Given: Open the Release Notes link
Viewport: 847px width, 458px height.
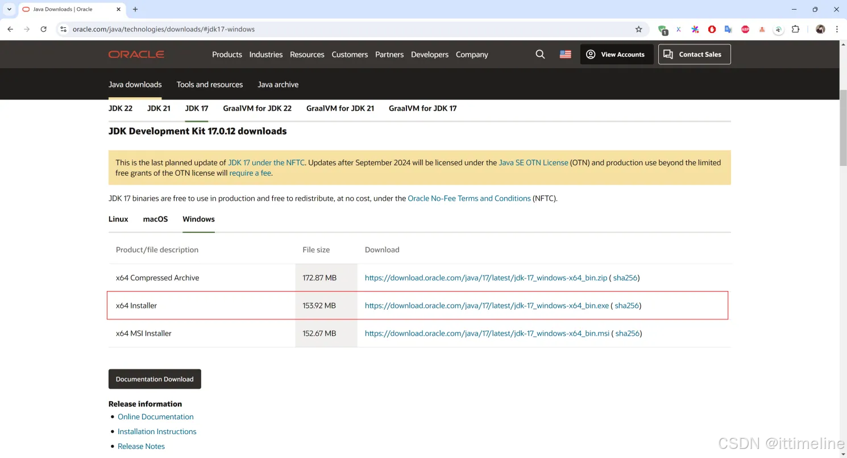Looking at the screenshot, I should click(x=141, y=446).
